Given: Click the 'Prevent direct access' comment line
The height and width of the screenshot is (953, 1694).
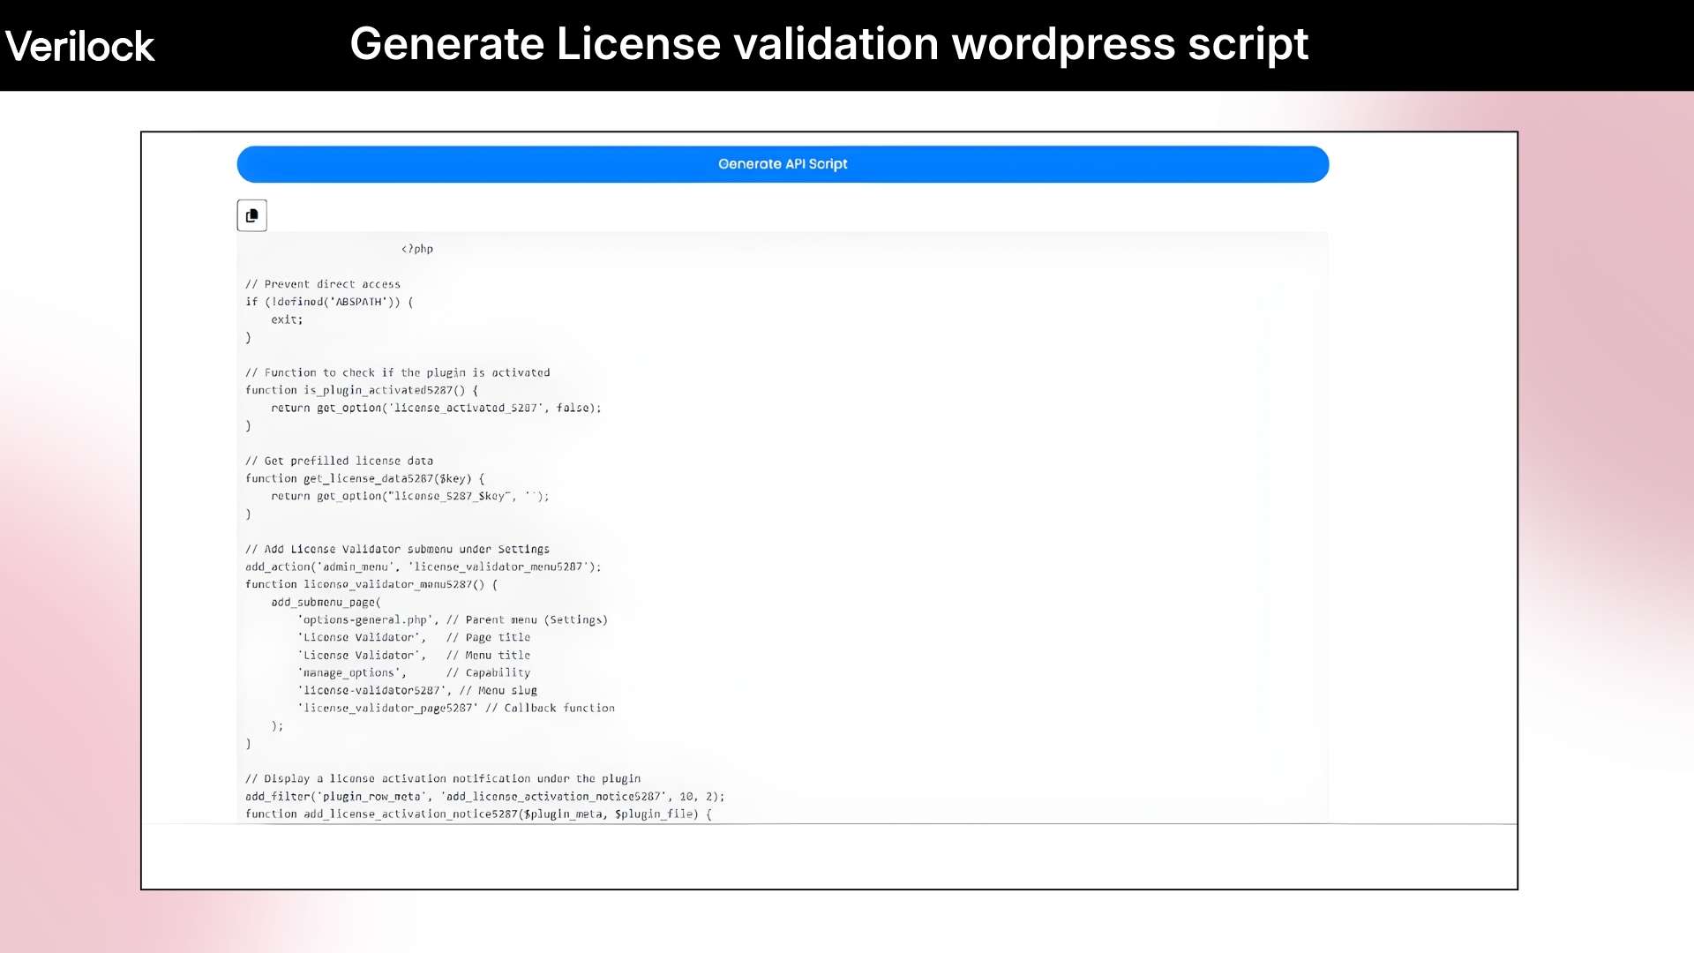Looking at the screenshot, I should click(323, 283).
